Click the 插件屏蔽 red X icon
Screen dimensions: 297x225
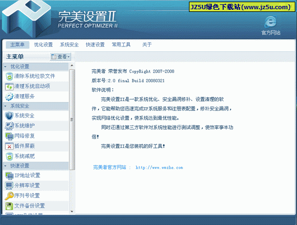point(9,146)
